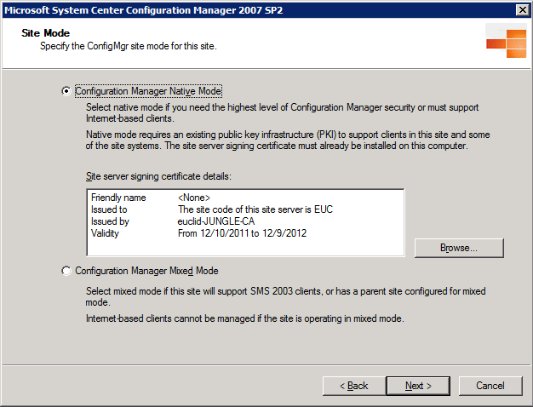The width and height of the screenshot is (533, 407).
Task: Click the window title 'Microsoft System Center Configuration Manager 2007 SP2'
Action: click(143, 10)
